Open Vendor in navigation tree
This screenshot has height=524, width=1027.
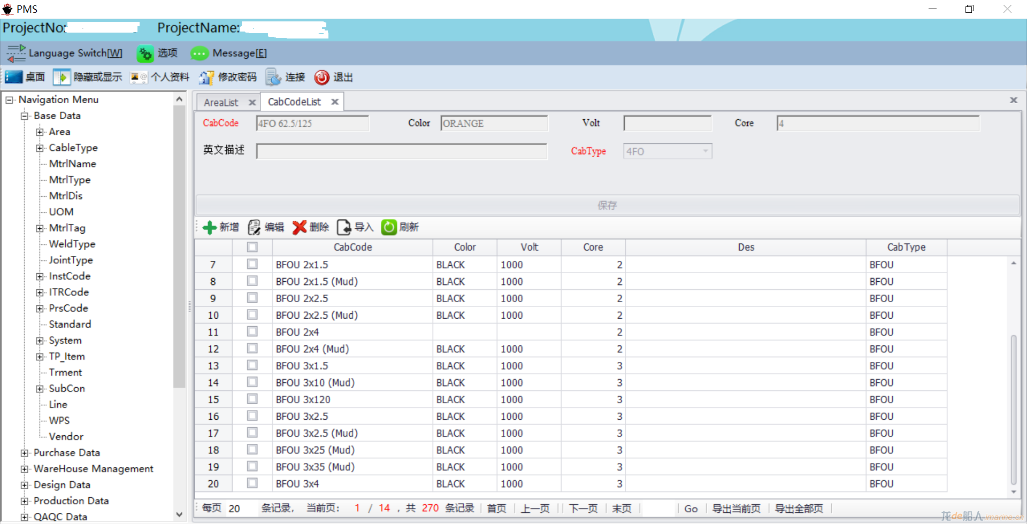[66, 436]
